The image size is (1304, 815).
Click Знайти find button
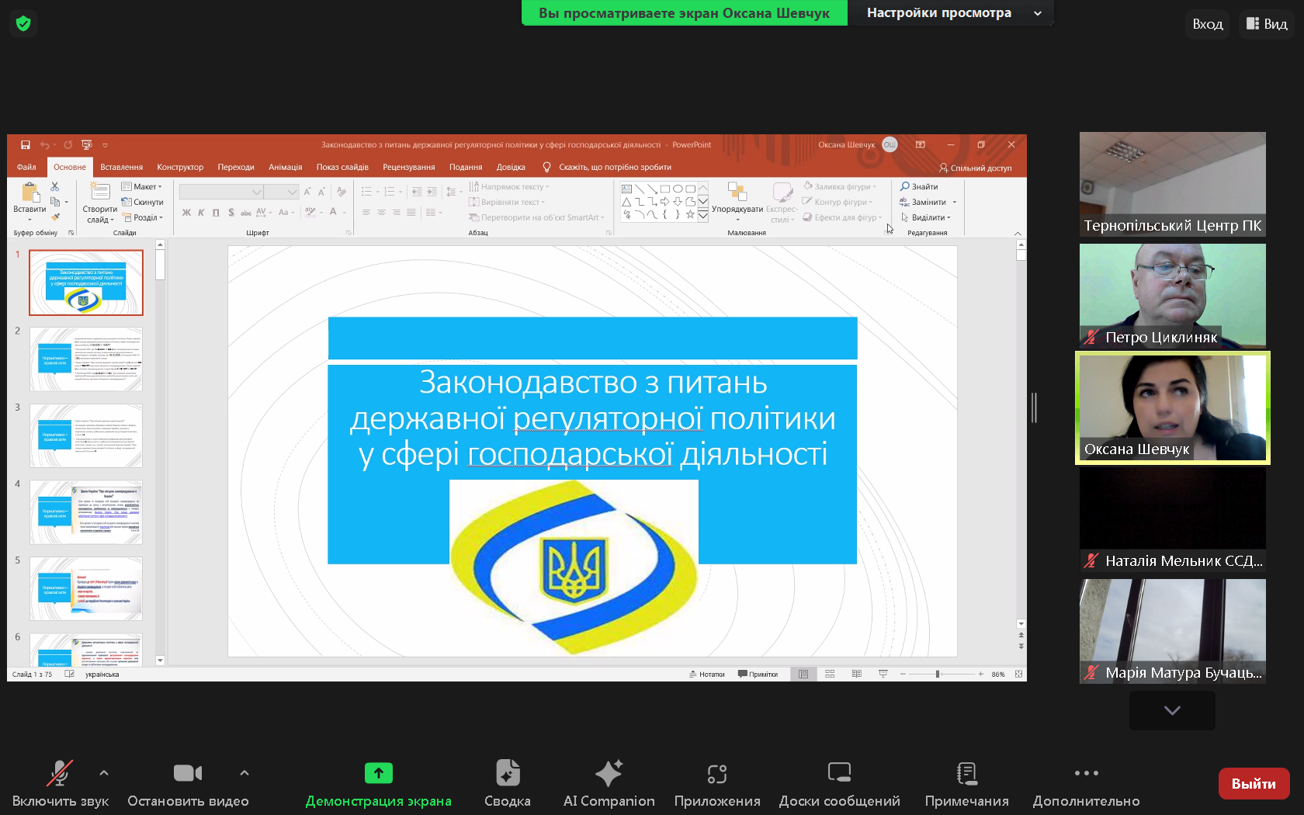(920, 186)
